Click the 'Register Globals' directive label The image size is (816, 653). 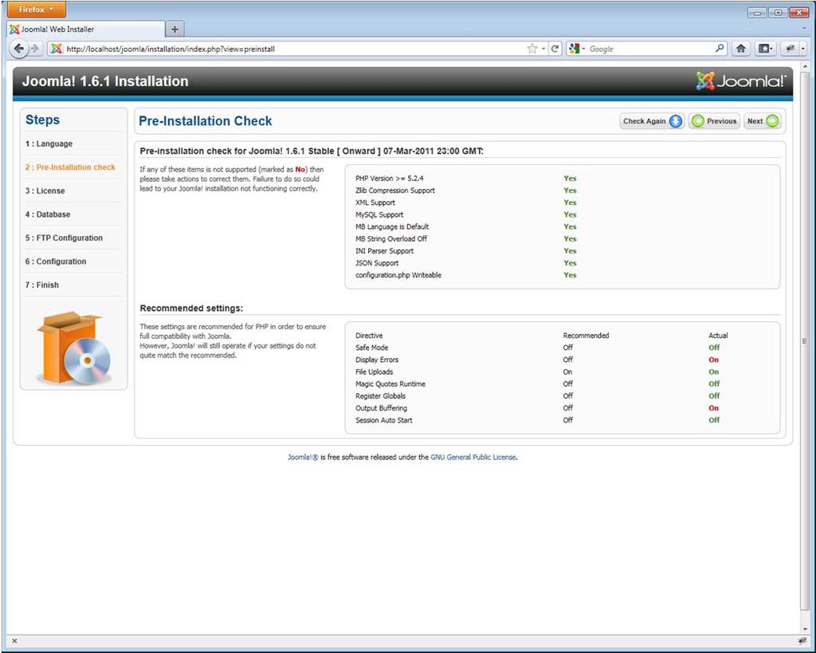tap(380, 395)
